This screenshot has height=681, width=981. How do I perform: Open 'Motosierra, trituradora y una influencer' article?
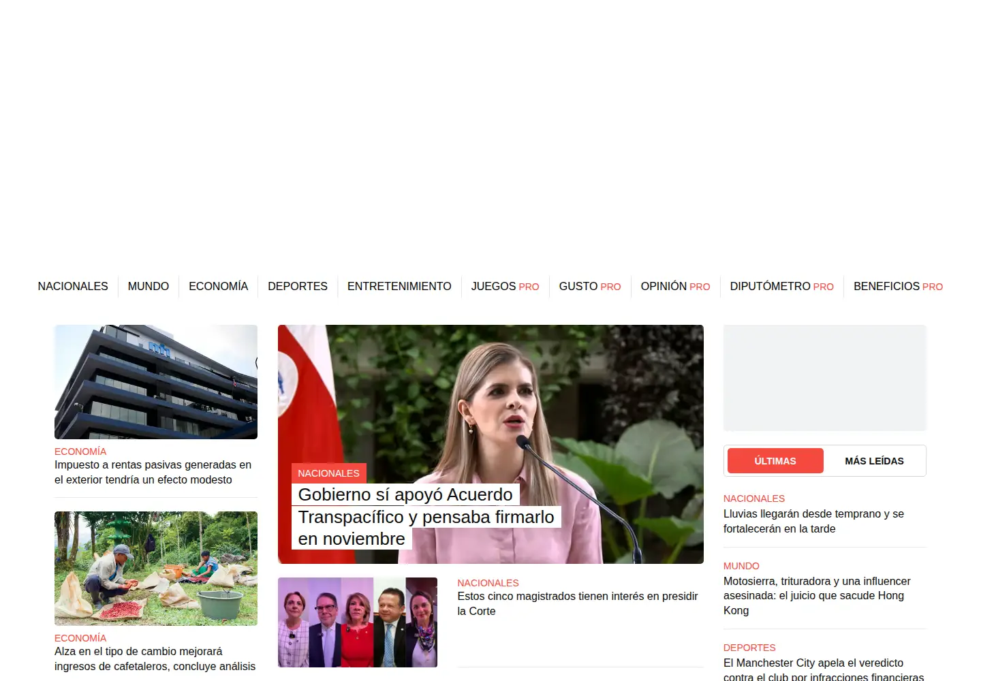[x=817, y=596]
